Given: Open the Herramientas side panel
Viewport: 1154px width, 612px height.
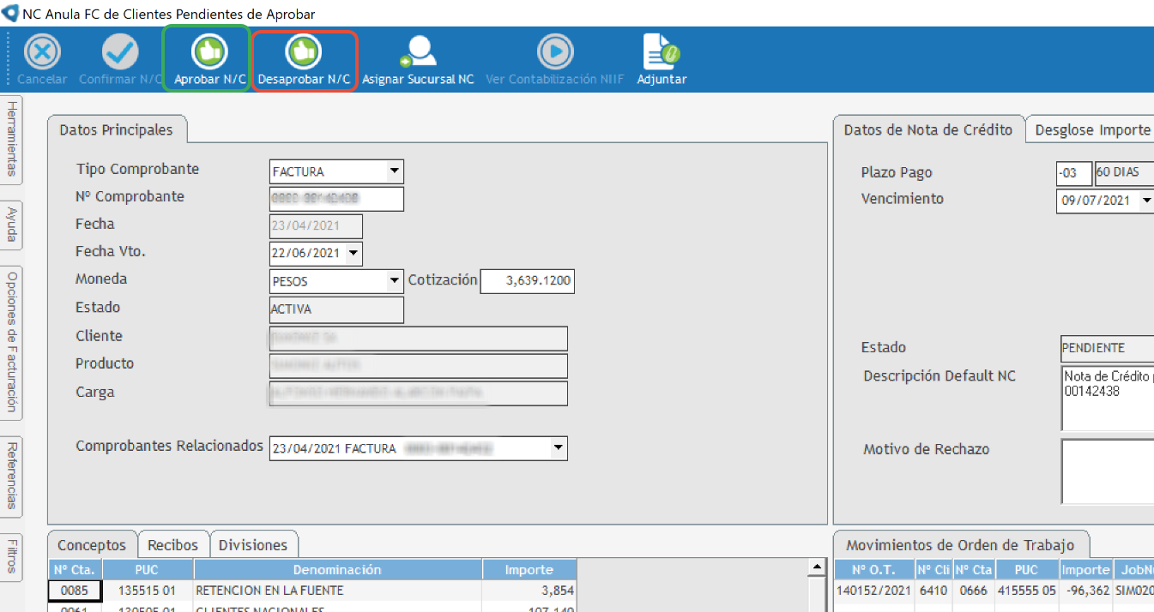Looking at the screenshot, I should coord(12,139).
